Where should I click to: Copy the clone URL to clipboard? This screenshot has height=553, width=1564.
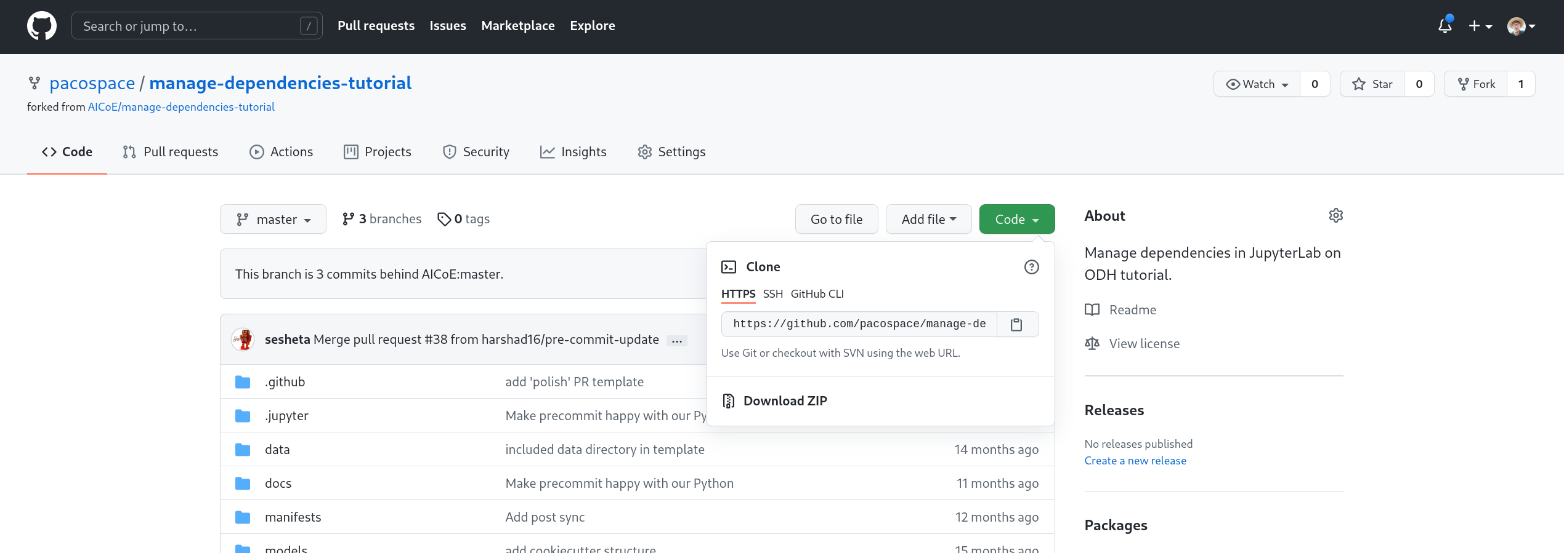(x=1017, y=324)
